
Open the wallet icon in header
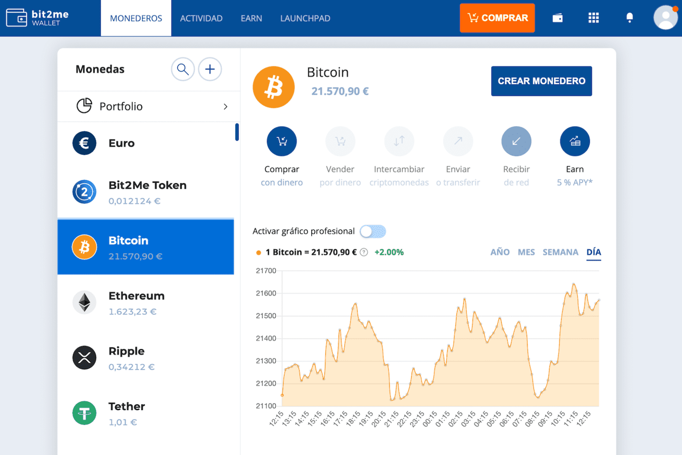coord(557,18)
